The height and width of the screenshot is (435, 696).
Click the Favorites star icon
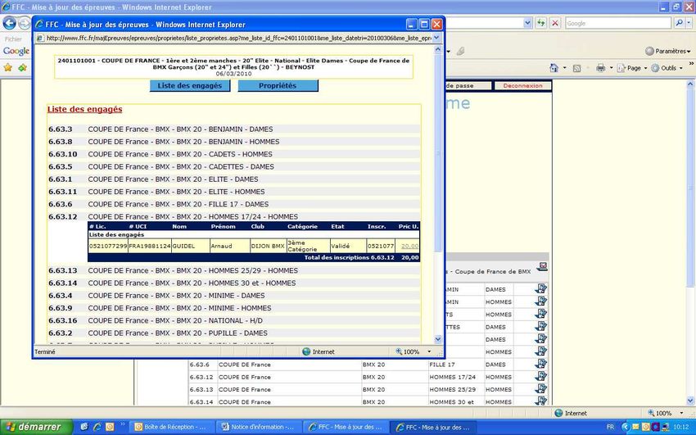pyautogui.click(x=9, y=67)
